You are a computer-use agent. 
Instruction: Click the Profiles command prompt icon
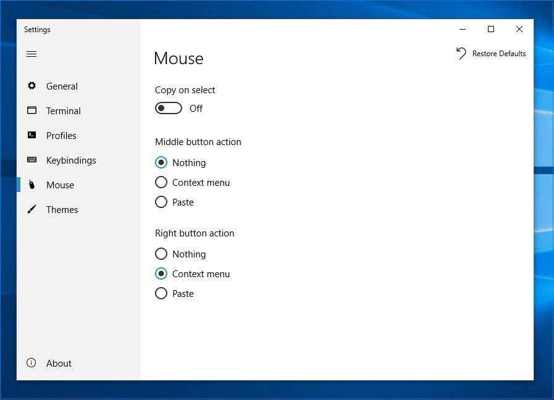tap(32, 136)
